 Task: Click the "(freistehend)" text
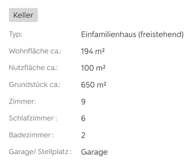click(x=161, y=35)
